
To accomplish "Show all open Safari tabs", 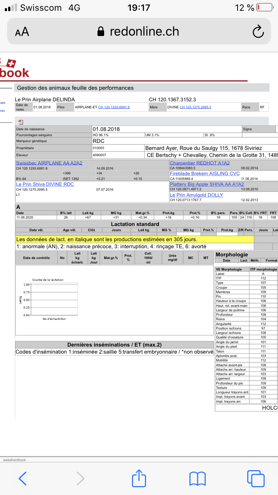I will 255,478.
